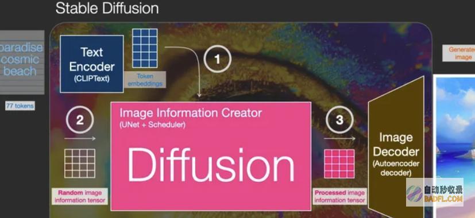The image size is (475, 218).
Task: Click the large "Diffusion" word
Action: (211, 165)
